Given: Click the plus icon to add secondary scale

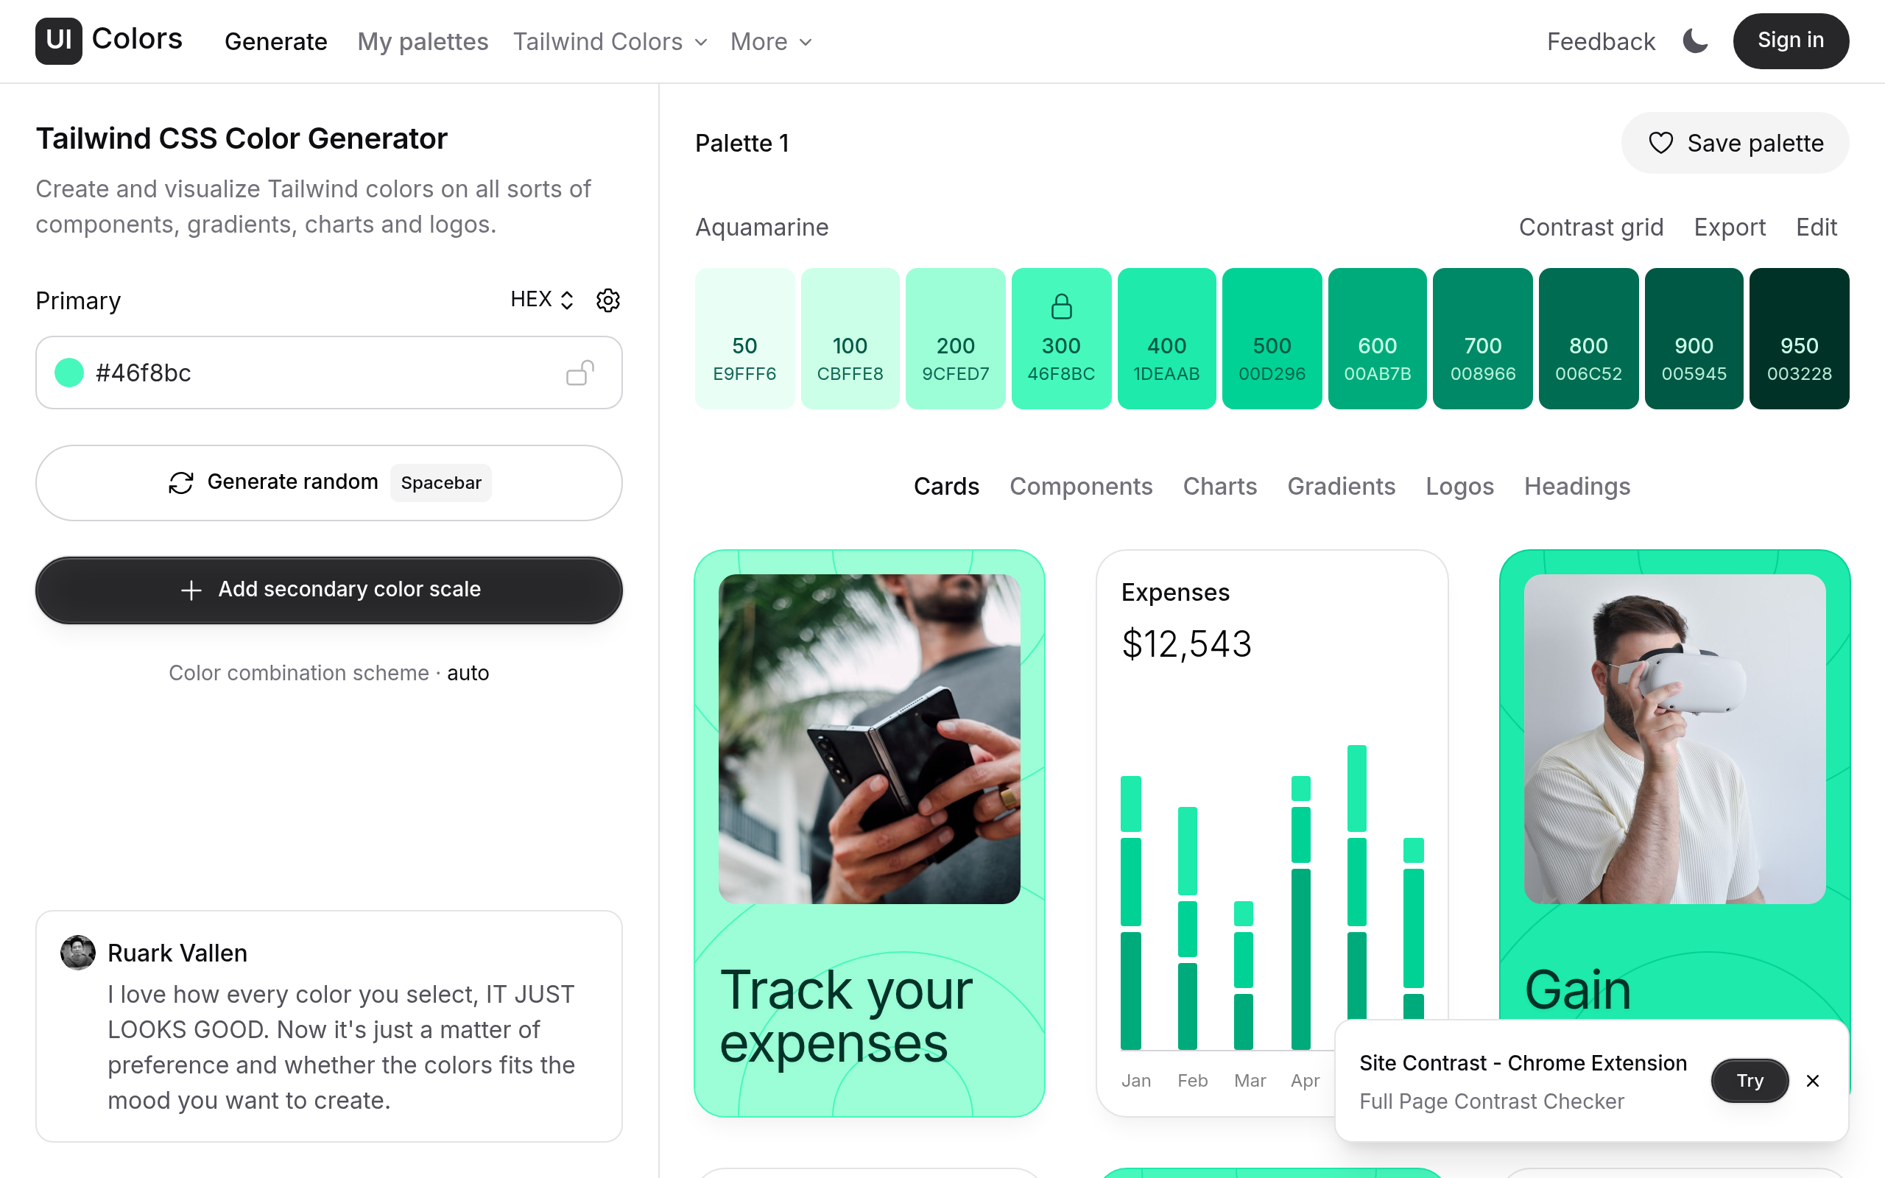Looking at the screenshot, I should 191,590.
